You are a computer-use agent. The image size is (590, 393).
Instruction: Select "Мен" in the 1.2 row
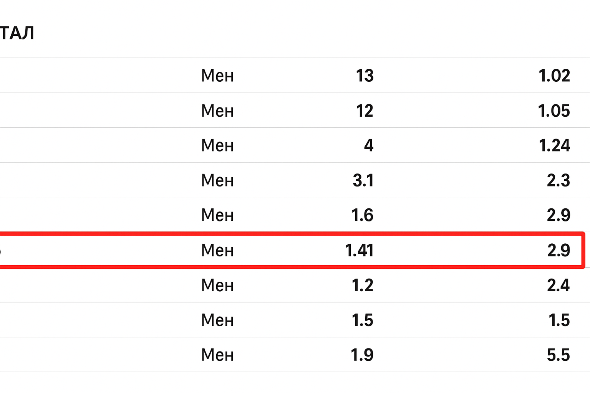click(217, 285)
